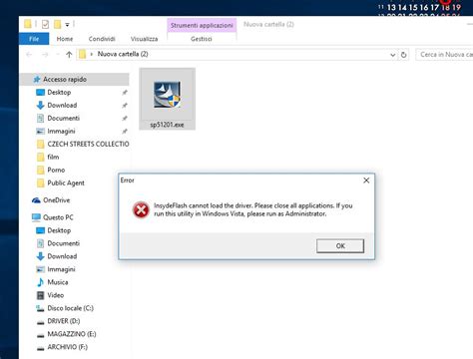Click the pin icon beside Immagini

(x=125, y=132)
